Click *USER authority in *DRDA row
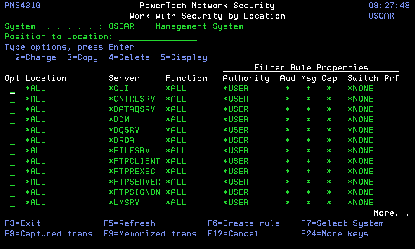Image resolution: width=415 pixels, height=249 pixels. pyautogui.click(x=236, y=140)
